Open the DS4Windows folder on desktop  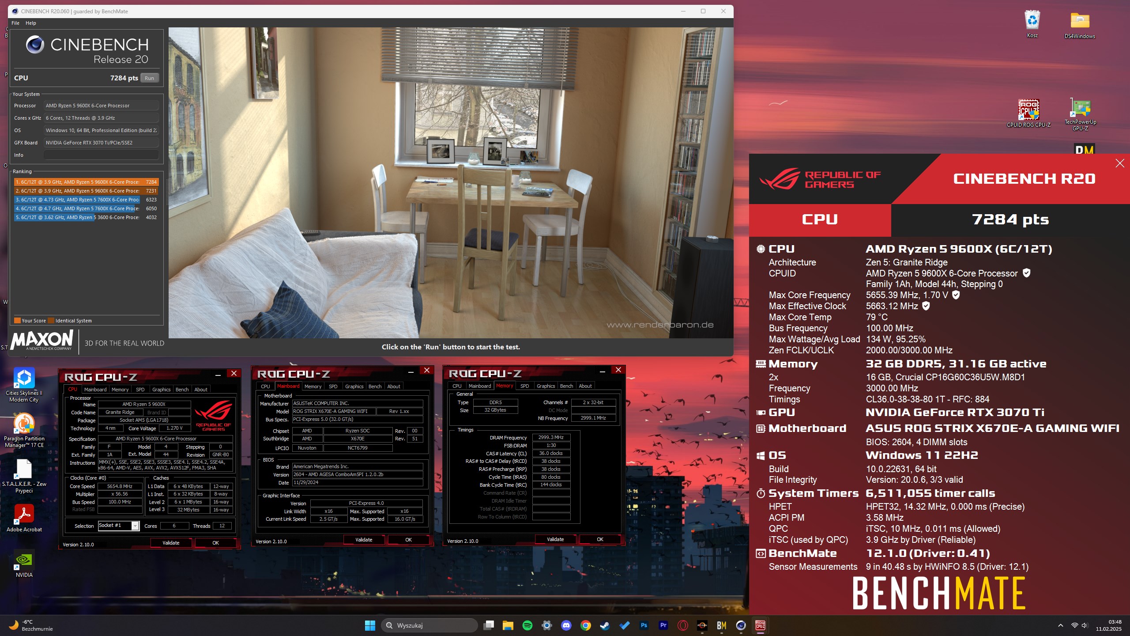pyautogui.click(x=1080, y=25)
